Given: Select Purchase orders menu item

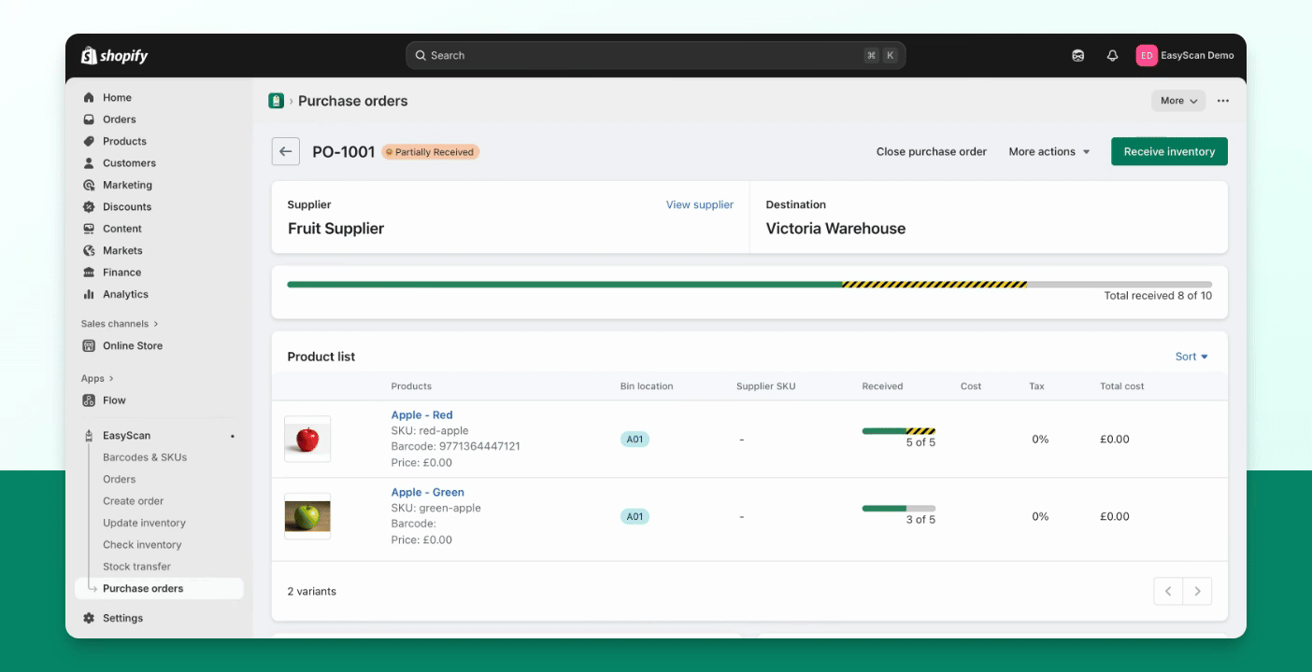Looking at the screenshot, I should (160, 589).
